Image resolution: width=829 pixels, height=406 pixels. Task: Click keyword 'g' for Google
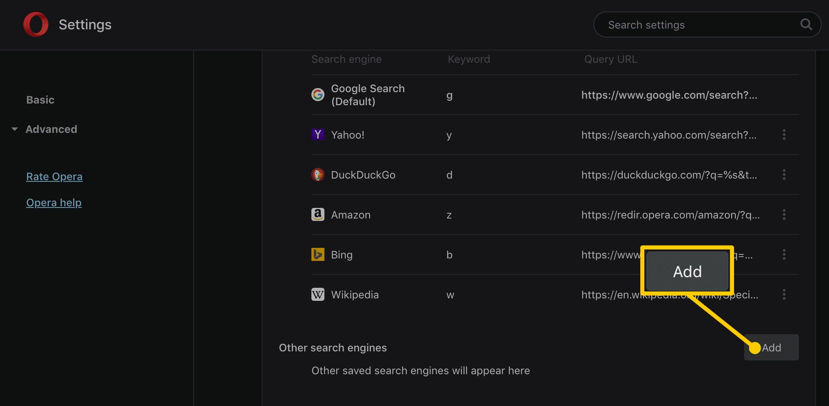tap(449, 96)
